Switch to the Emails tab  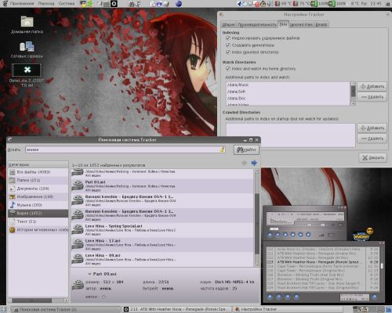[321, 24]
